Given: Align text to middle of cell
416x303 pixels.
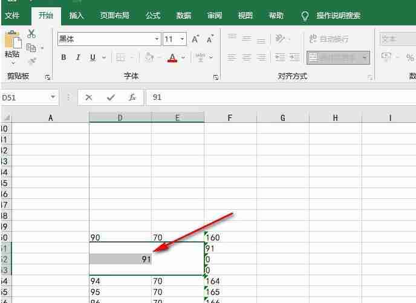Looking at the screenshot, I should tap(247, 39).
